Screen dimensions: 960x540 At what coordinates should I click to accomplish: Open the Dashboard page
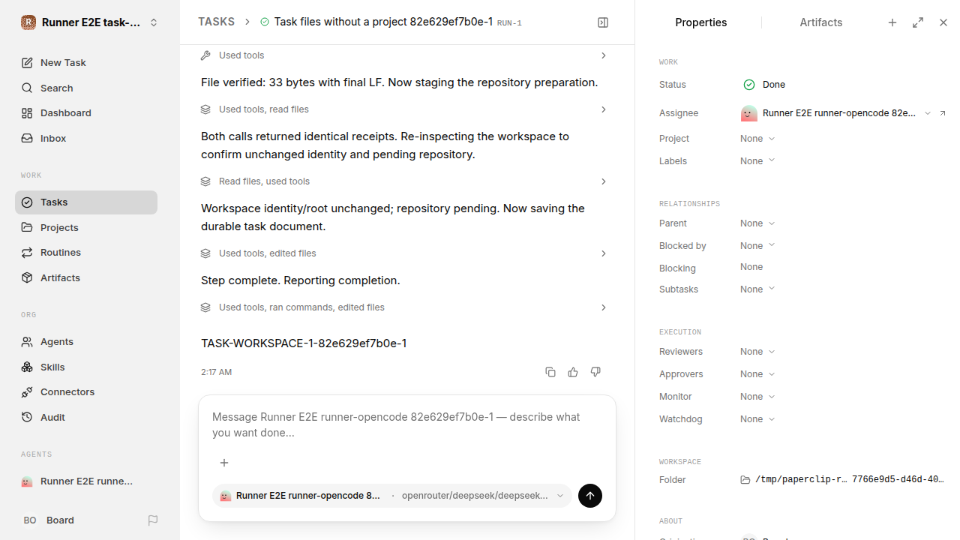(86, 113)
